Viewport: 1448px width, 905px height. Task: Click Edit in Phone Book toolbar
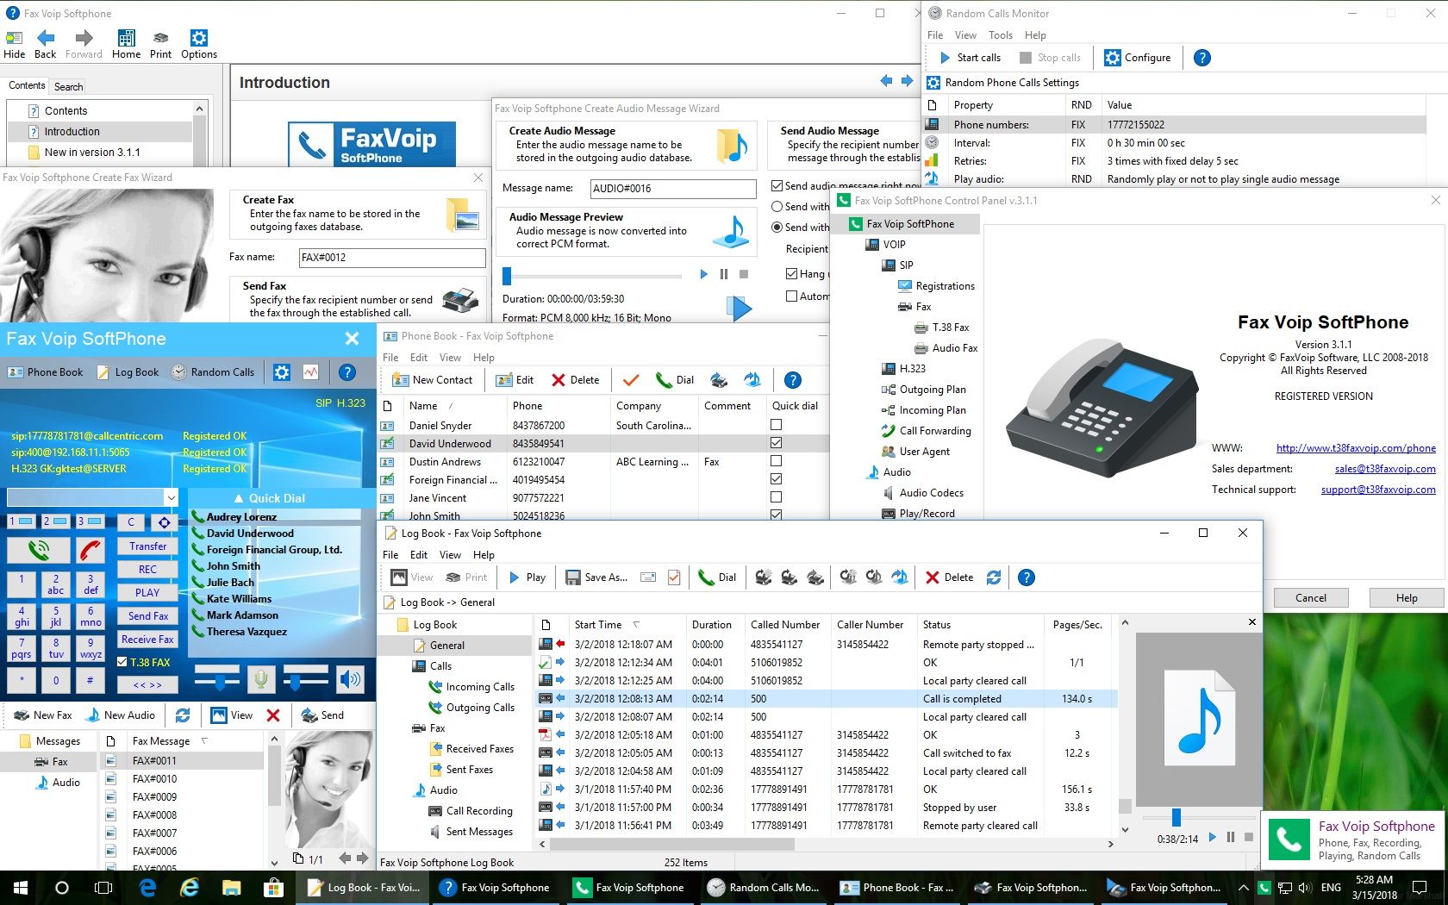pyautogui.click(x=515, y=380)
